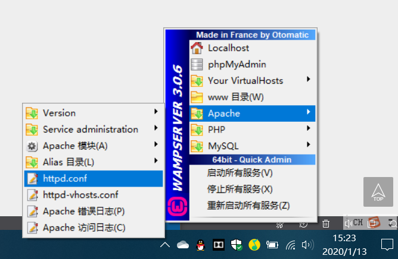Open Windows Security shield tray icon

pyautogui.click(x=237, y=245)
